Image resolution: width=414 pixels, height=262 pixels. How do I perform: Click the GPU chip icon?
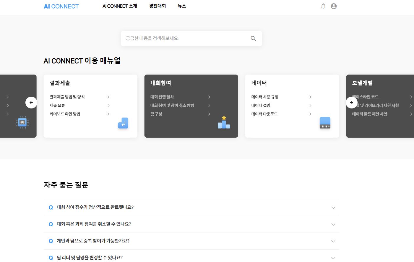point(22,122)
